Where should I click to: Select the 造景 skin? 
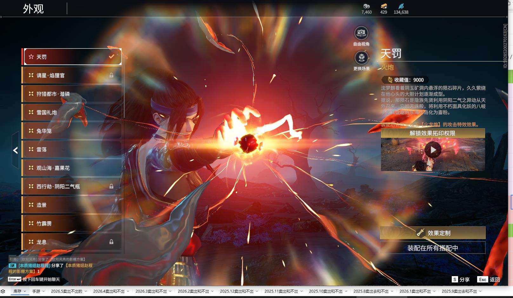pyautogui.click(x=72, y=205)
